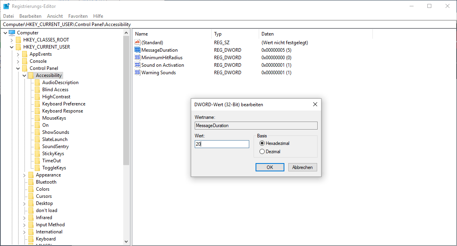Select the Dezimal radio button
This screenshot has width=457, height=246.
coord(262,152)
